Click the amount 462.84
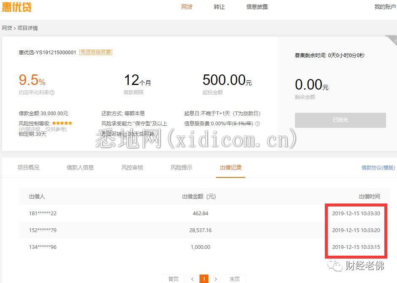This screenshot has height=283, width=397. pyautogui.click(x=200, y=214)
